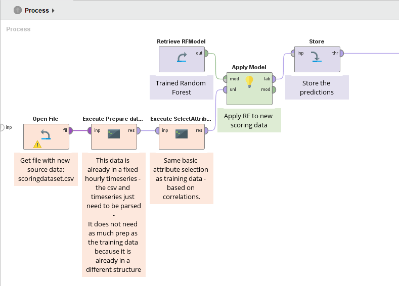This screenshot has height=286, width=399.
Task: Select the 'Apply RF to new scoring data' note
Action: click(x=248, y=120)
